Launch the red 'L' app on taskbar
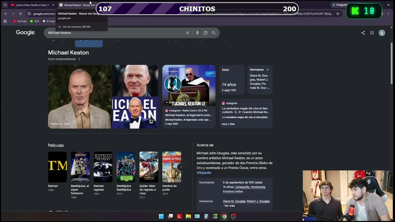The width and height of the screenshot is (395, 222). tap(179, 216)
